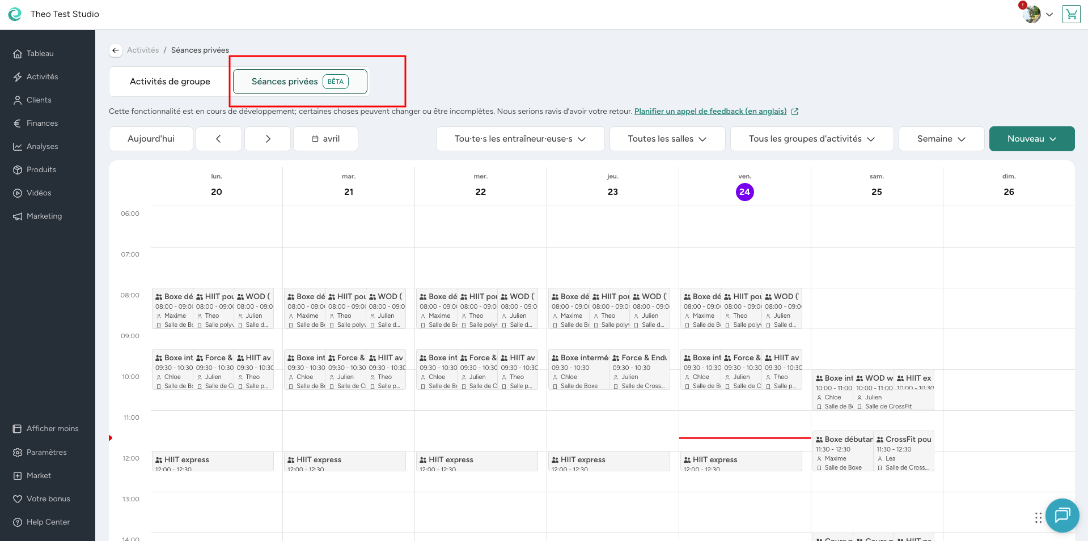Image resolution: width=1088 pixels, height=541 pixels.
Task: Open the avril month date picker
Action: pos(325,139)
